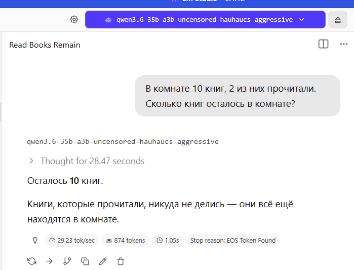Click the 874 tokens stat chip
This screenshot has width=354, height=270.
125,241
